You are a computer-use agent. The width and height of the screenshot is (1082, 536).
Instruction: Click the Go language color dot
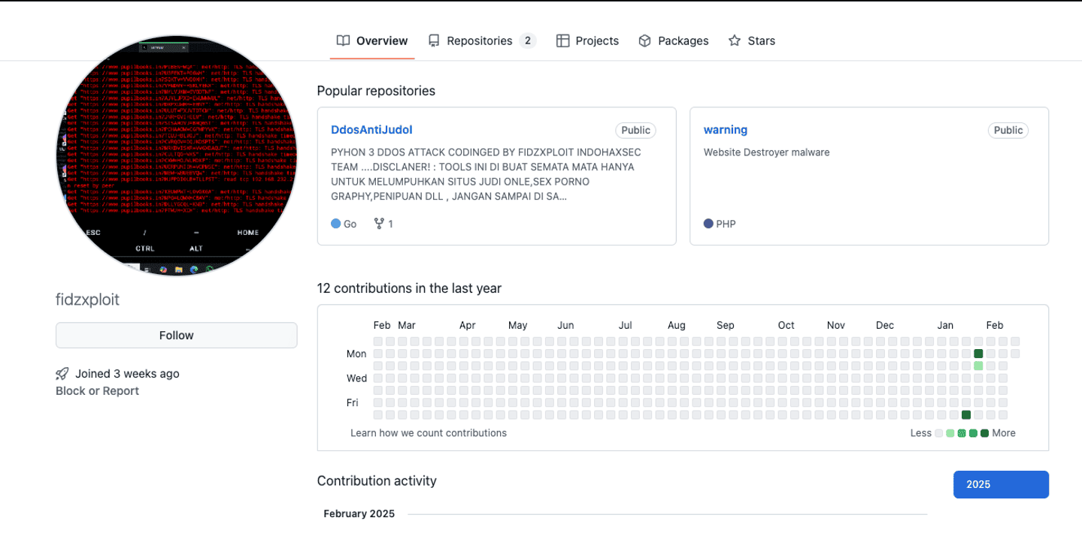[335, 224]
